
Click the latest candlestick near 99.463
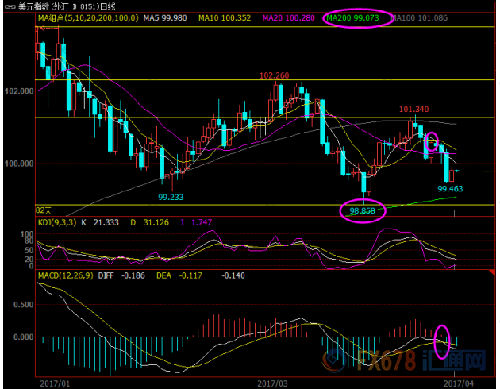pyautogui.click(x=457, y=171)
